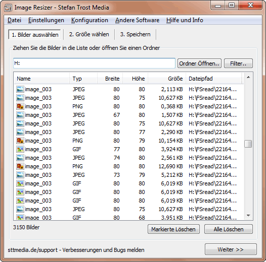Click the 'GIF' type cell in the 3,924 KB row
This screenshot has width=266, height=262.
77,149
